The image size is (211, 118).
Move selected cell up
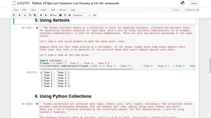41,15
